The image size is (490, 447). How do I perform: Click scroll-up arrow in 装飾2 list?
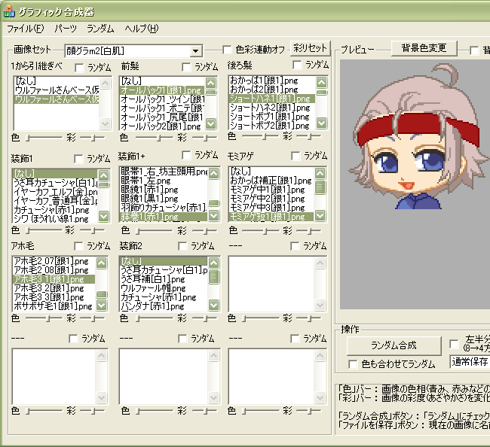pos(214,263)
